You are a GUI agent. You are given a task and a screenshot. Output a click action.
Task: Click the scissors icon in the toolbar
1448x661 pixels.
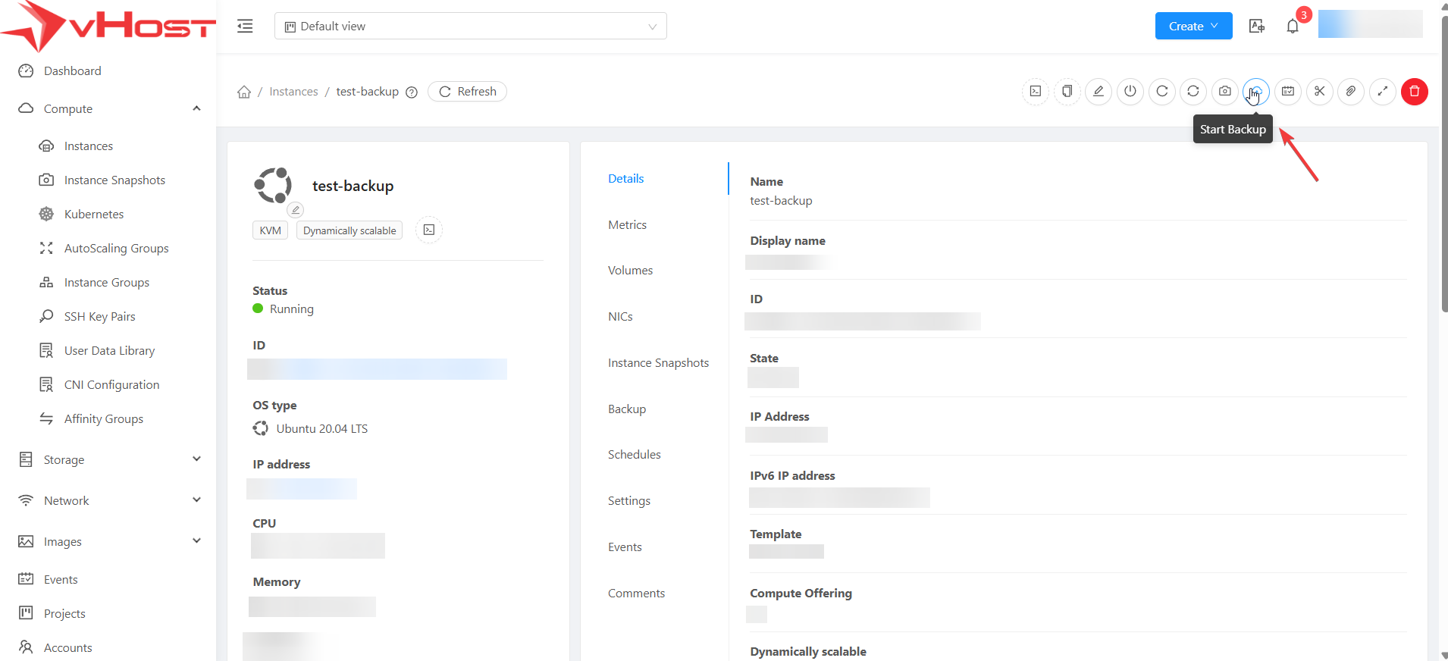tap(1320, 92)
